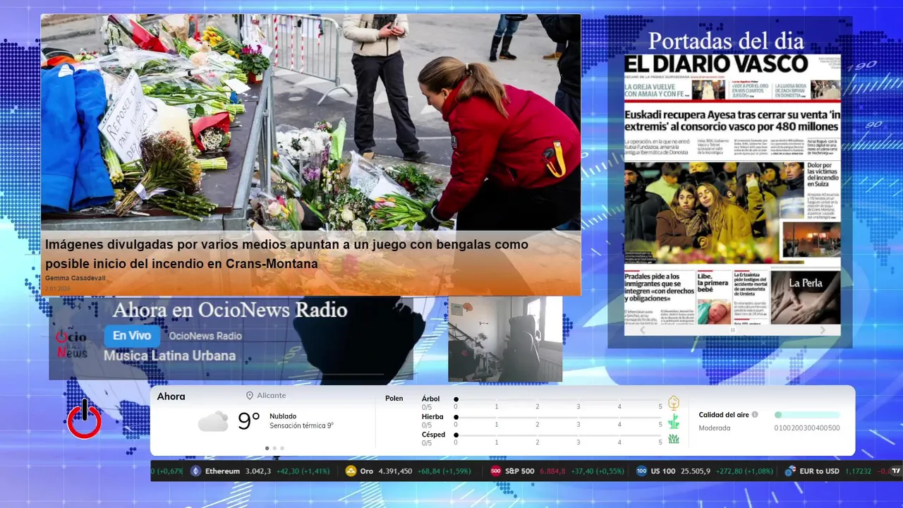Click the Alicante location pin icon
The width and height of the screenshot is (903, 508).
coord(249,396)
